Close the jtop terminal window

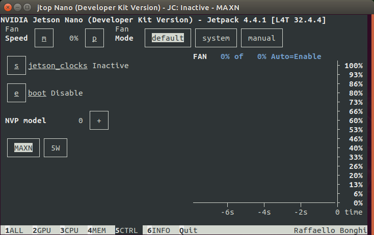[8, 8]
